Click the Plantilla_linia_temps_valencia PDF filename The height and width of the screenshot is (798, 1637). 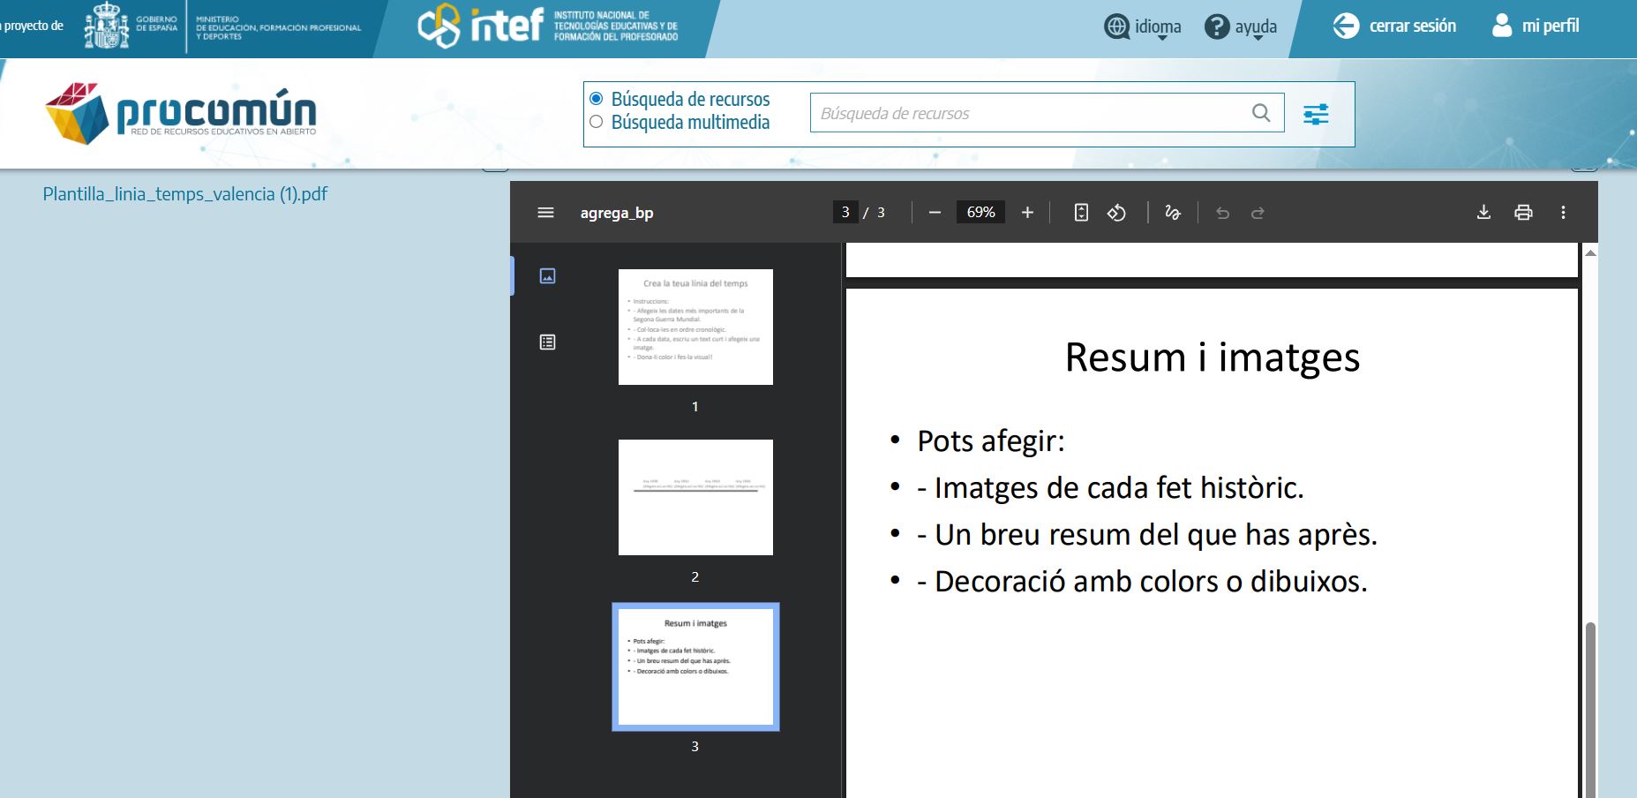(185, 193)
